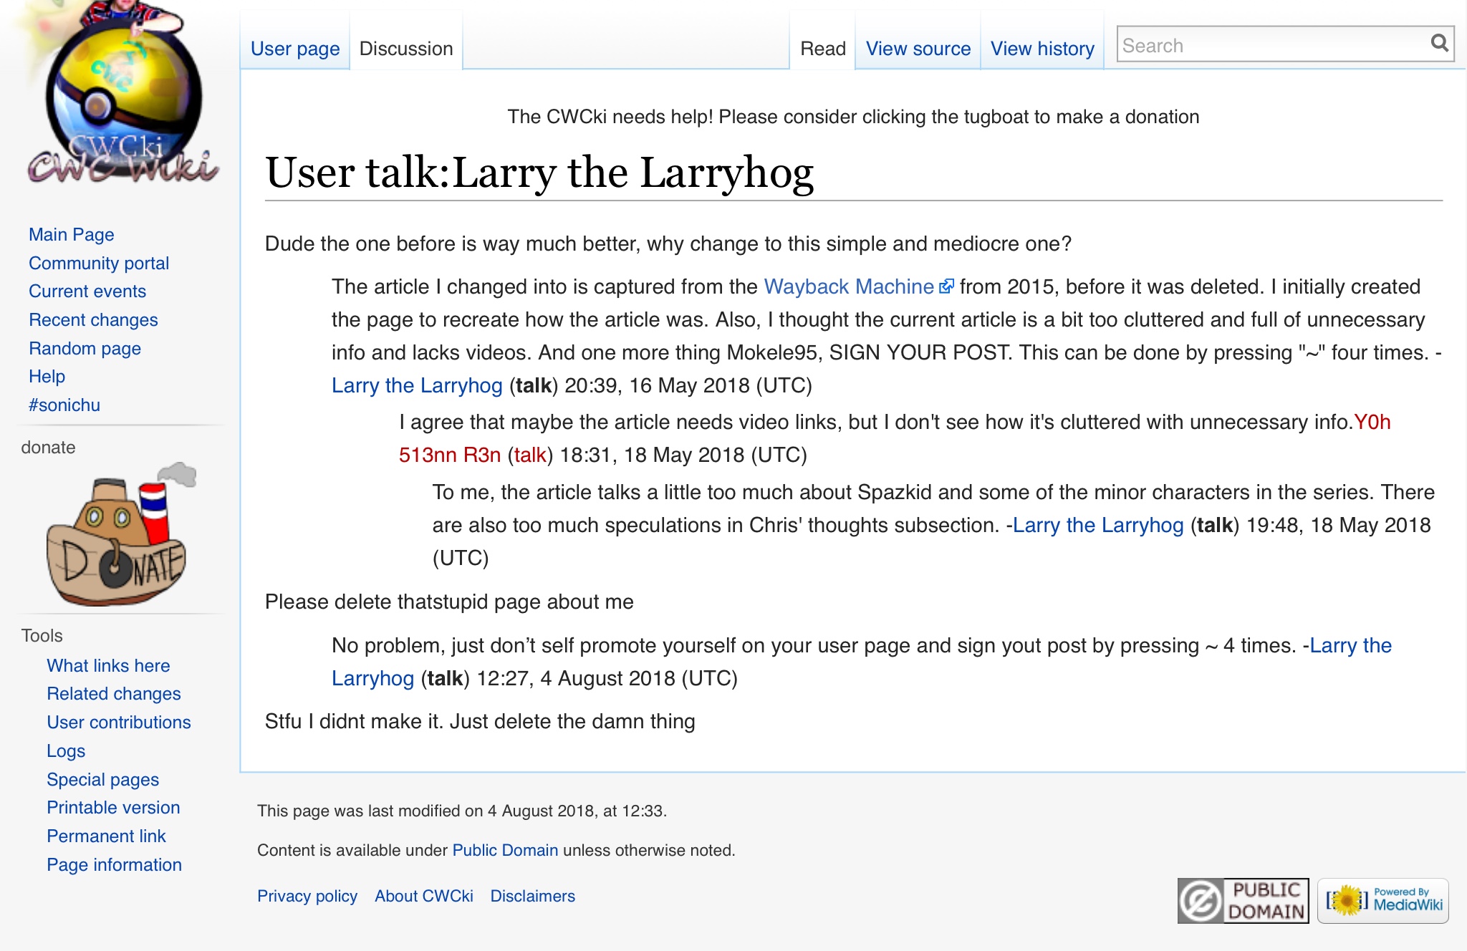
Task: Open Related changes tool
Action: 113,694
